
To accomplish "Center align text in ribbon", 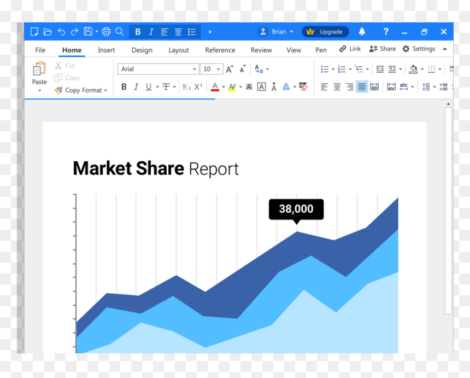I will [337, 87].
